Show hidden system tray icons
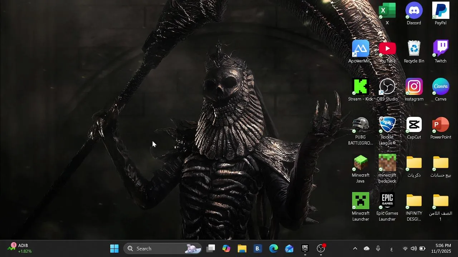Image resolution: width=458 pixels, height=257 pixels. click(355, 248)
